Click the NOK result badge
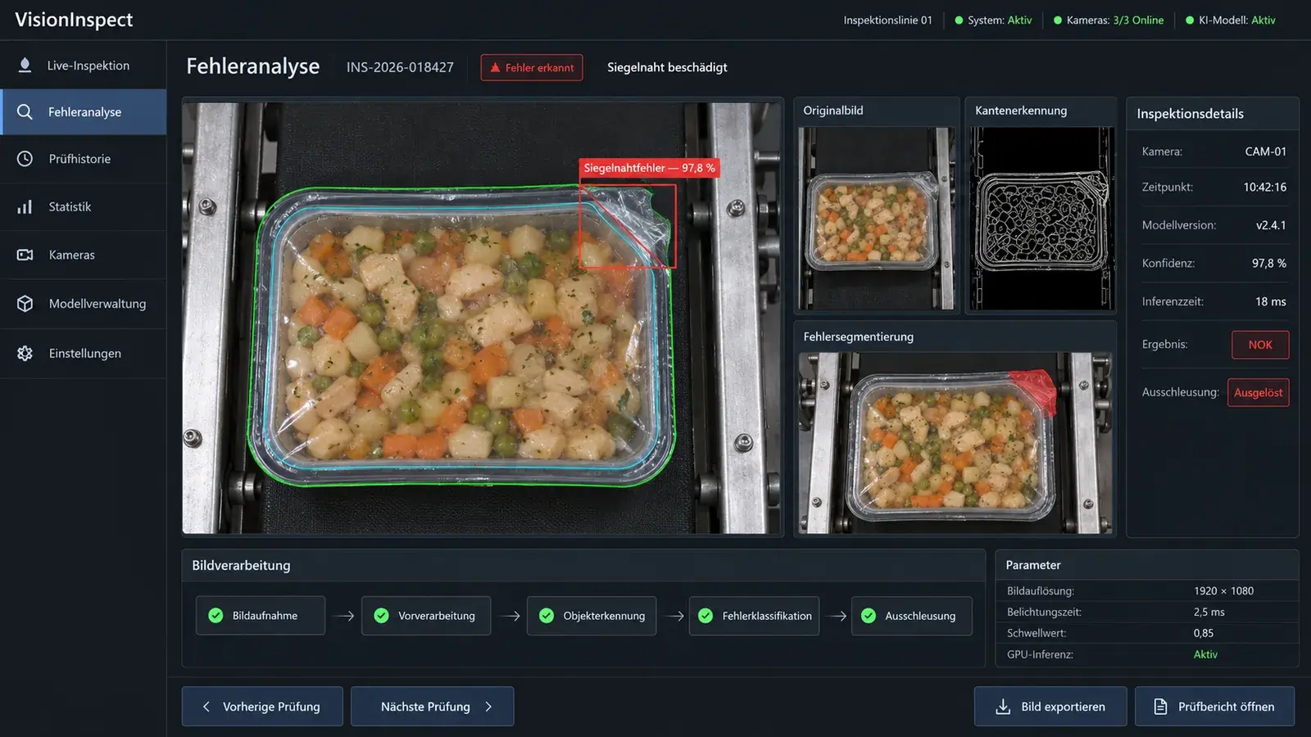Viewport: 1311px width, 737px height. 1260,345
